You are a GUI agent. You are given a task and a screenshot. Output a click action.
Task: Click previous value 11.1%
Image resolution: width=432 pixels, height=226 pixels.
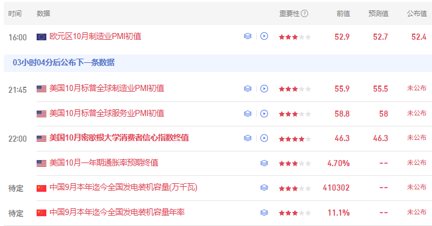coord(339,213)
